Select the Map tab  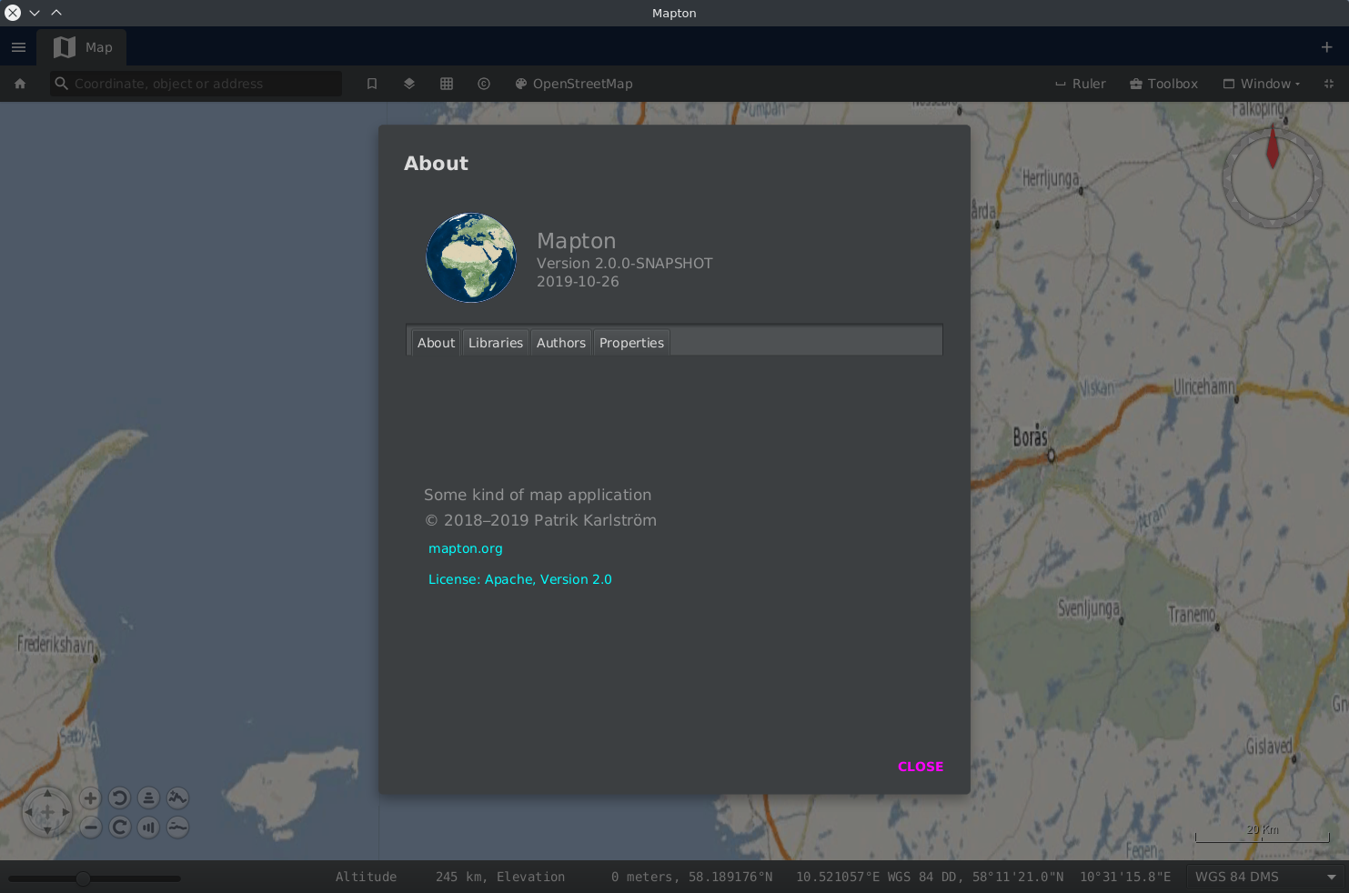(x=82, y=47)
